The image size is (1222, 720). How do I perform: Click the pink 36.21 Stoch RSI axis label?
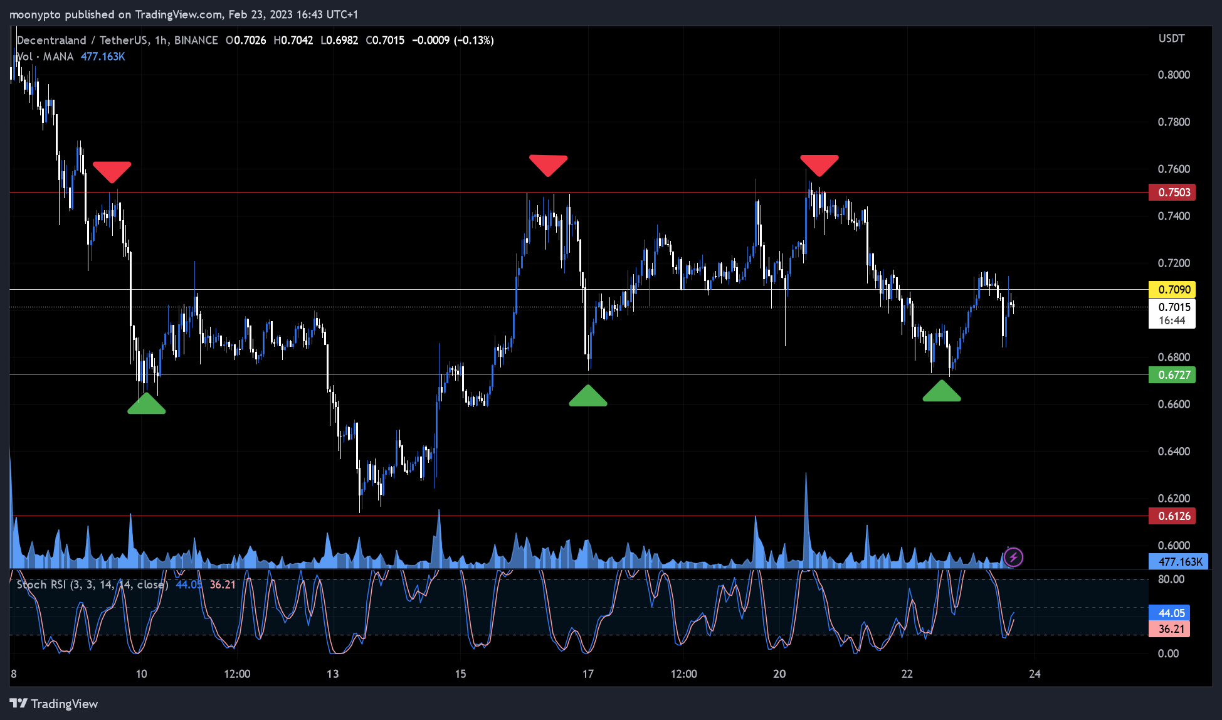[1169, 629]
